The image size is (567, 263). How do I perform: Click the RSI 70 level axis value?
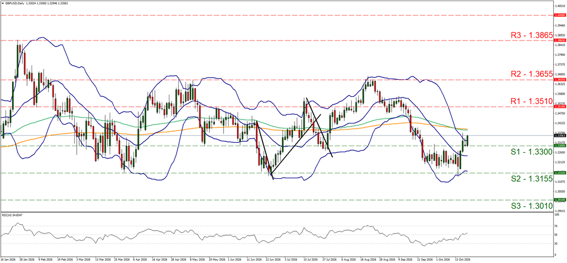coord(556,226)
